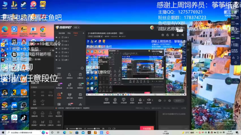The width and height of the screenshot is (241, 135).
Task: Expand the system tray hidden icons arrow
Action: [x=197, y=133]
